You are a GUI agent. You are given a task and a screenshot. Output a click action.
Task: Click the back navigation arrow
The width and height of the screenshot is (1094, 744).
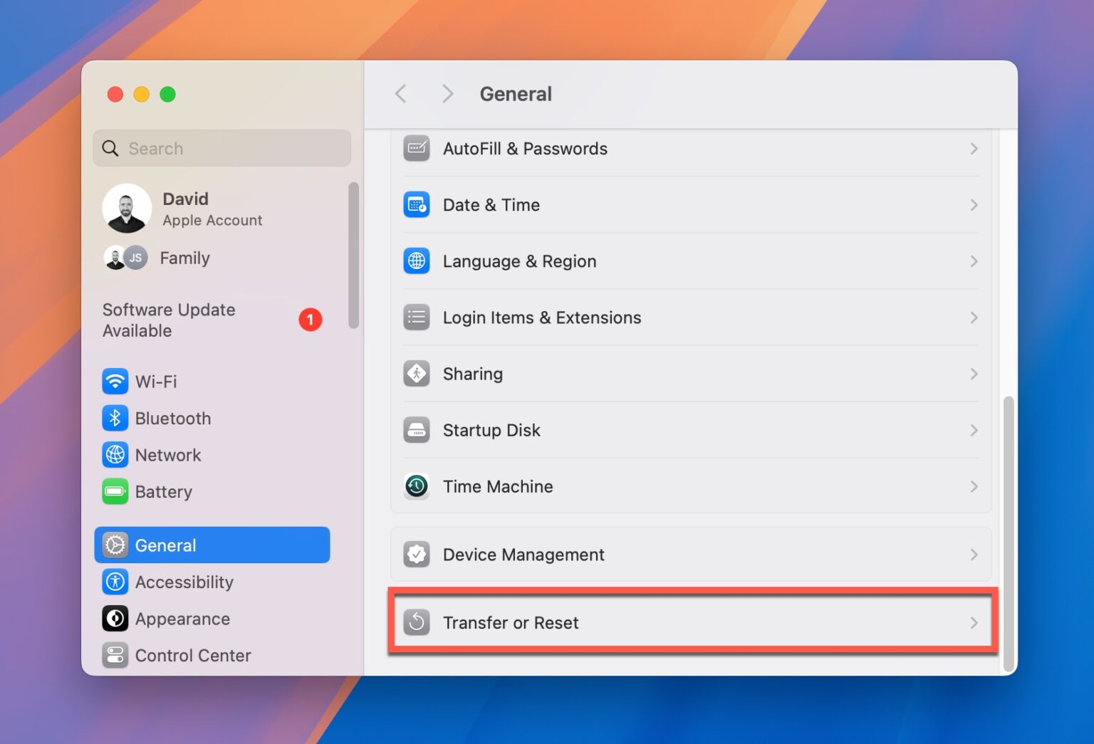coord(401,93)
